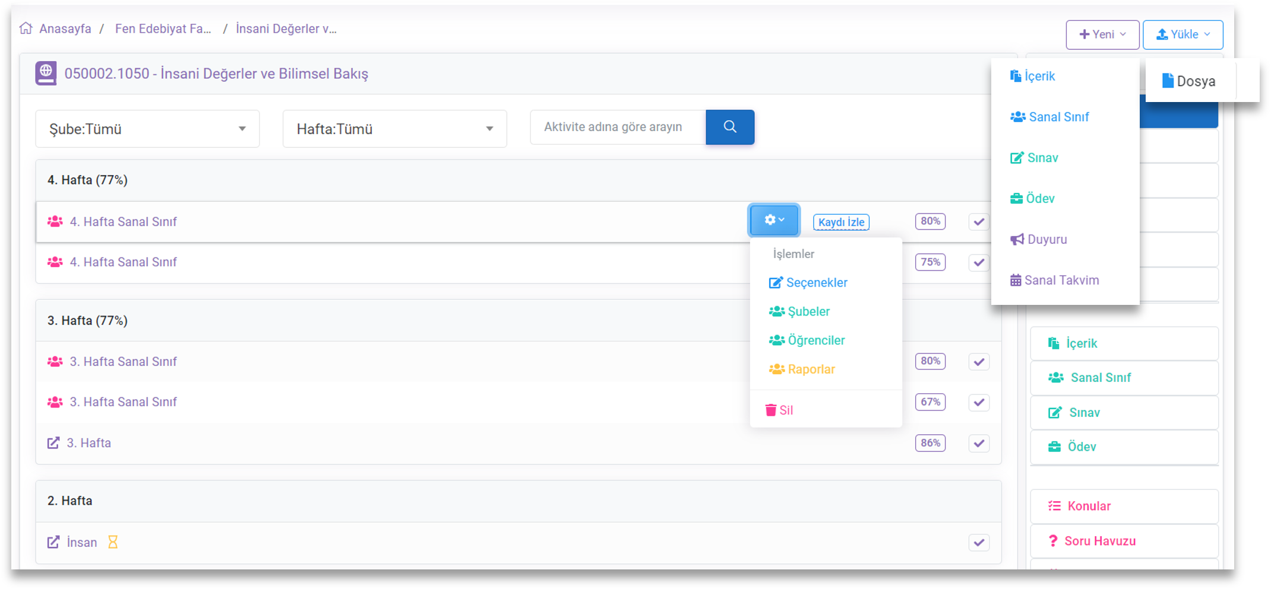Toggle the checkbox on the İnsan row

click(x=979, y=543)
